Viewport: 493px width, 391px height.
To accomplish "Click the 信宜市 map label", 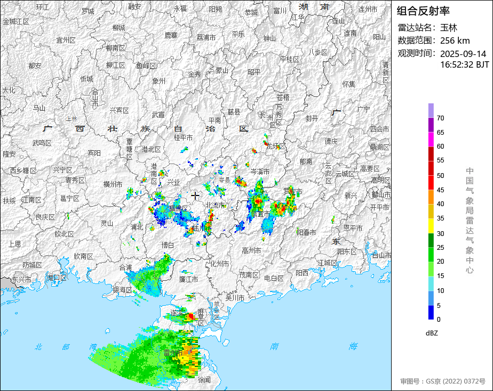I will coord(261,214).
